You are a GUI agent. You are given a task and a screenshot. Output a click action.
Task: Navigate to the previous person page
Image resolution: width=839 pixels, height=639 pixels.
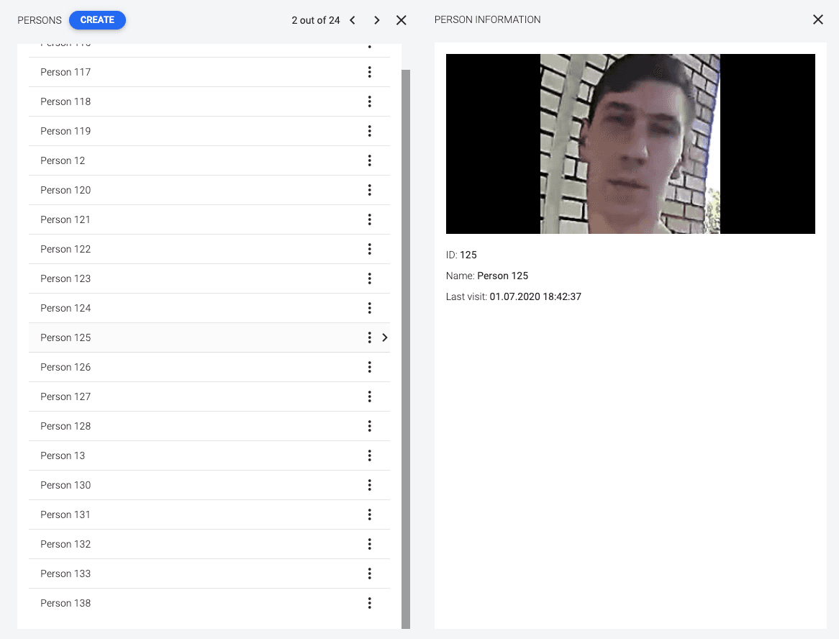(352, 20)
